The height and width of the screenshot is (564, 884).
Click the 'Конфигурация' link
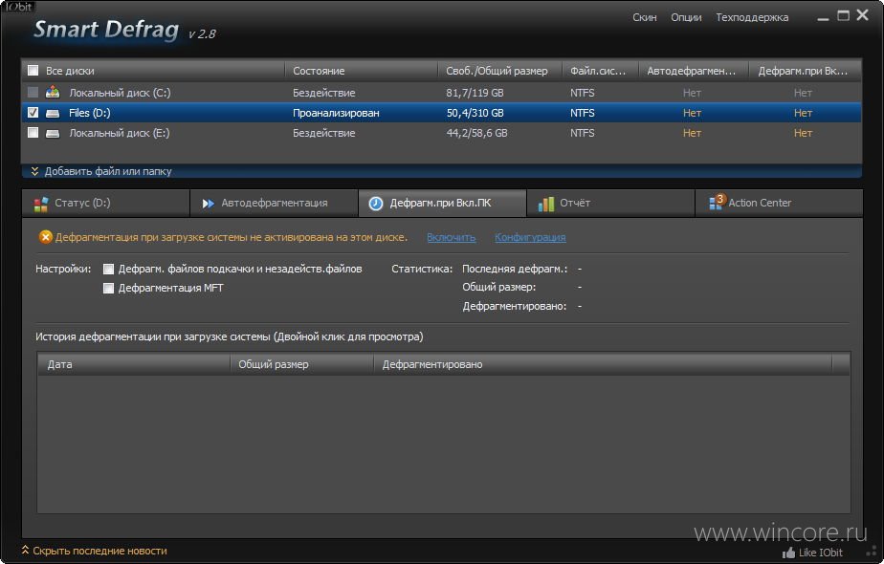(x=530, y=238)
